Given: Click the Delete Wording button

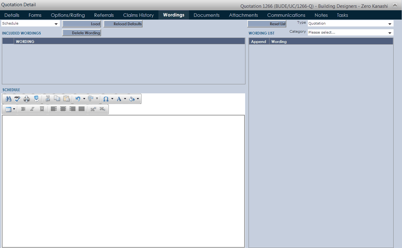Looking at the screenshot, I should [82, 33].
